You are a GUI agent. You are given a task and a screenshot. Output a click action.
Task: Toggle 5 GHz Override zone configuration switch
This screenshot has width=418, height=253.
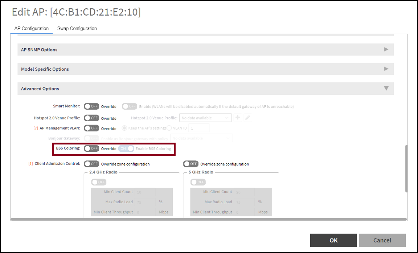pyautogui.click(x=190, y=164)
